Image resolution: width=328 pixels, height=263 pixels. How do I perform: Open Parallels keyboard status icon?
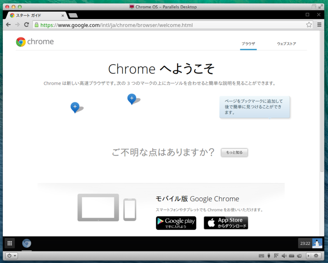point(261,256)
